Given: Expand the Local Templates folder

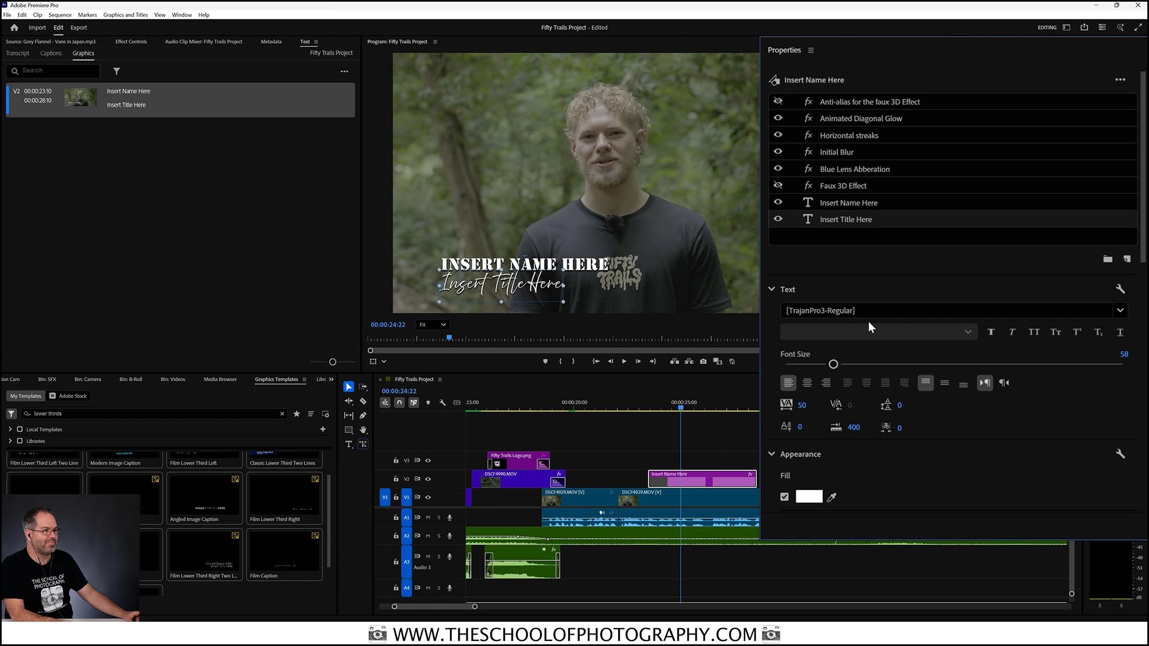Looking at the screenshot, I should pyautogui.click(x=10, y=429).
